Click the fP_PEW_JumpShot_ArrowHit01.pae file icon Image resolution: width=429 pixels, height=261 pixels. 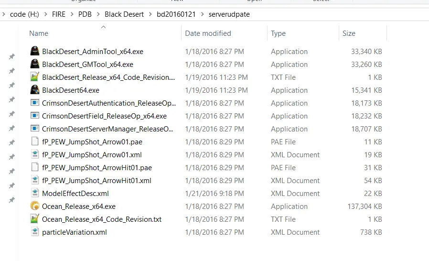click(35, 167)
